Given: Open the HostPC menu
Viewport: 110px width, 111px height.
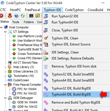Looking at the screenshot, I should click(15, 10).
